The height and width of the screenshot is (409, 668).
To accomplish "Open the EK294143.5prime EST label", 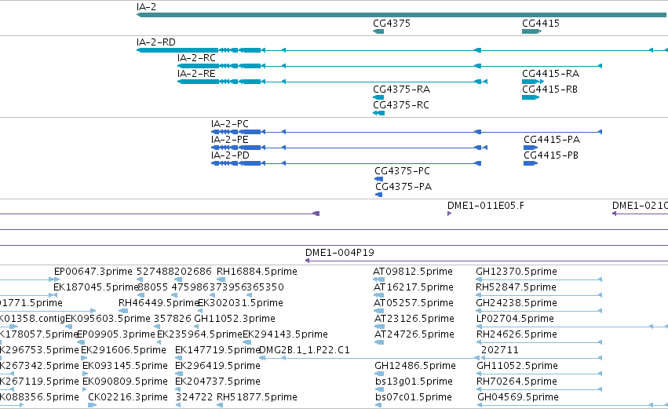I will tap(285, 334).
